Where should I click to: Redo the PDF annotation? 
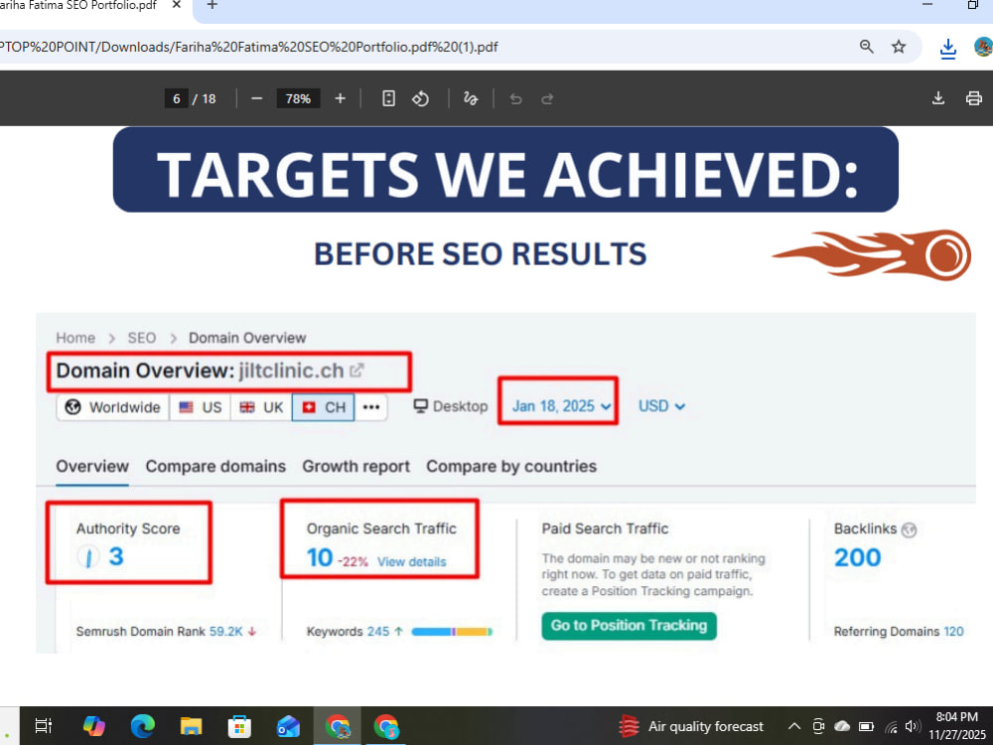(547, 98)
